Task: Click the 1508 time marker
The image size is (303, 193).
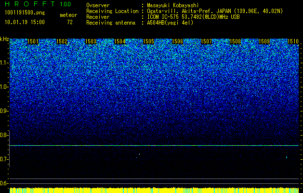Action: [236, 41]
